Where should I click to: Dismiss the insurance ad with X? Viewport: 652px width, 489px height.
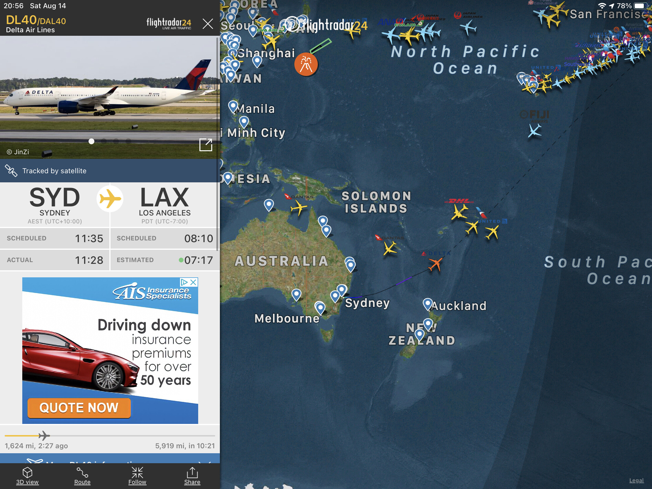[193, 282]
